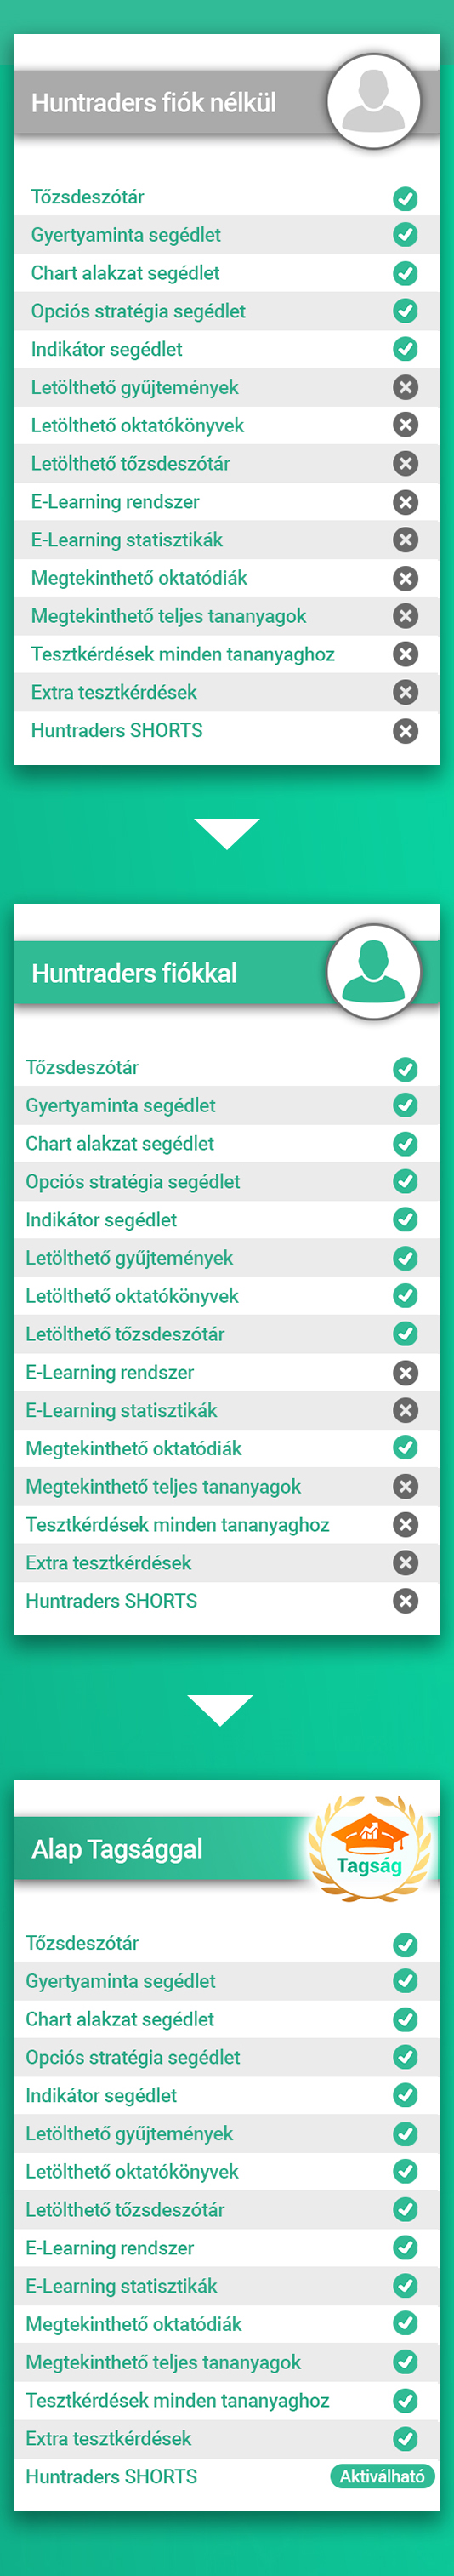Click Tesztkérdések minden tananyaghoz in Alap Tagsággal
The width and height of the screenshot is (454, 2576).
tap(177, 2400)
